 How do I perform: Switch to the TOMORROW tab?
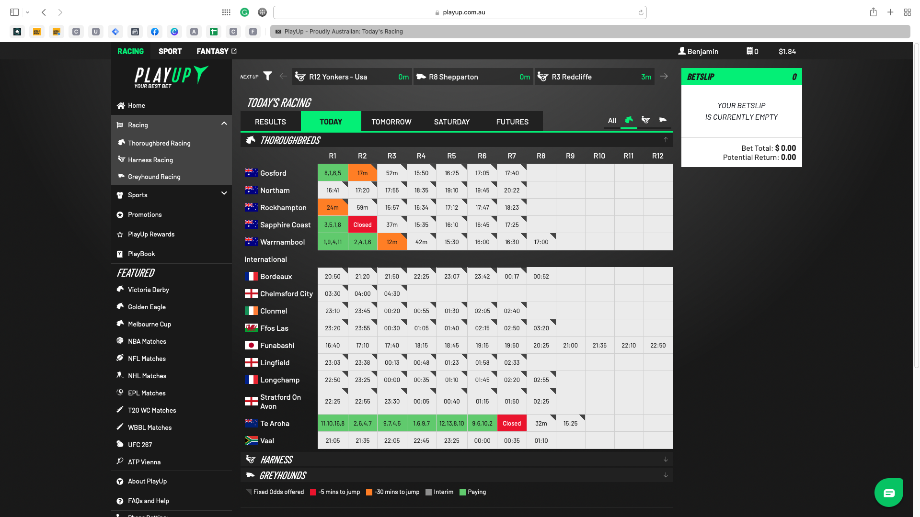pos(391,122)
